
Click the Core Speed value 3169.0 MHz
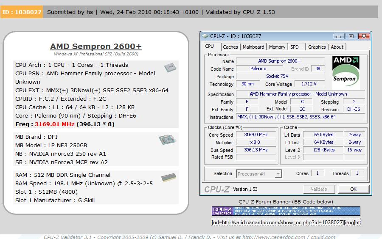pyautogui.click(x=256, y=135)
